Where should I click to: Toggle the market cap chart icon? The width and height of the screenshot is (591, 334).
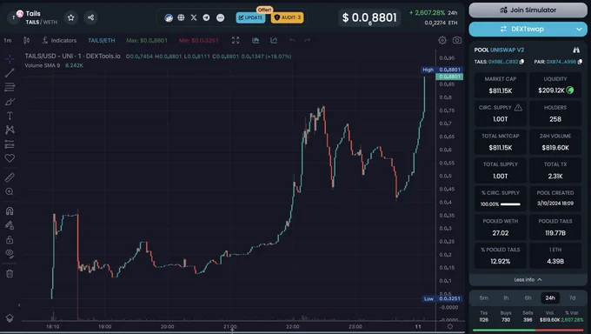pos(256,40)
